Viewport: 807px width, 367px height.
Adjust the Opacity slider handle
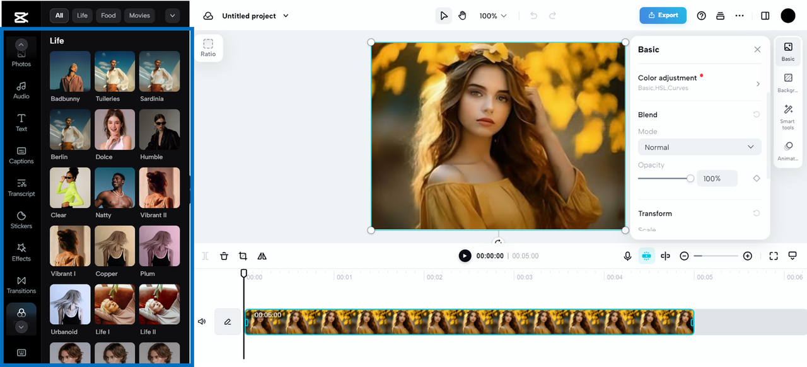690,179
